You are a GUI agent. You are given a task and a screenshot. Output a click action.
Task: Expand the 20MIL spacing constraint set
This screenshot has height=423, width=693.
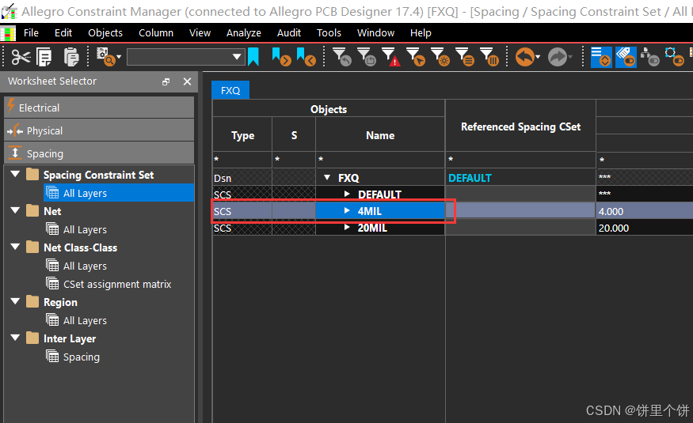[347, 227]
